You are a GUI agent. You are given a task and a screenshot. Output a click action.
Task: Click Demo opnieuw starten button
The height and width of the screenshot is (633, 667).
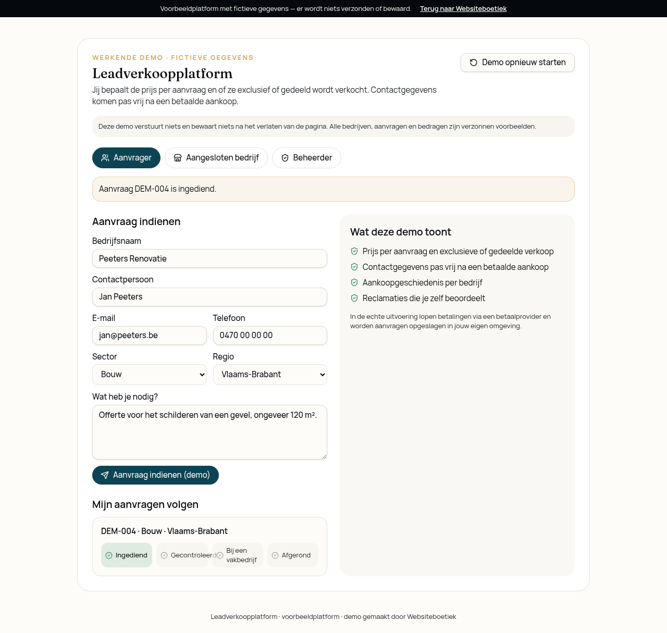click(517, 63)
